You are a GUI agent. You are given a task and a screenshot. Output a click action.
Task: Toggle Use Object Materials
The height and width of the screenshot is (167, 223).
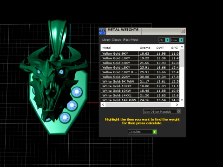pyautogui.click(x=162, y=111)
